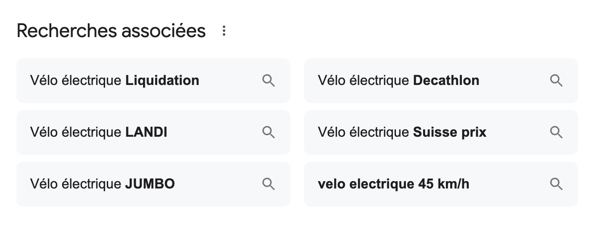Open the Vélo électrique Decathlon related search
604x226 pixels.
pyautogui.click(x=441, y=81)
